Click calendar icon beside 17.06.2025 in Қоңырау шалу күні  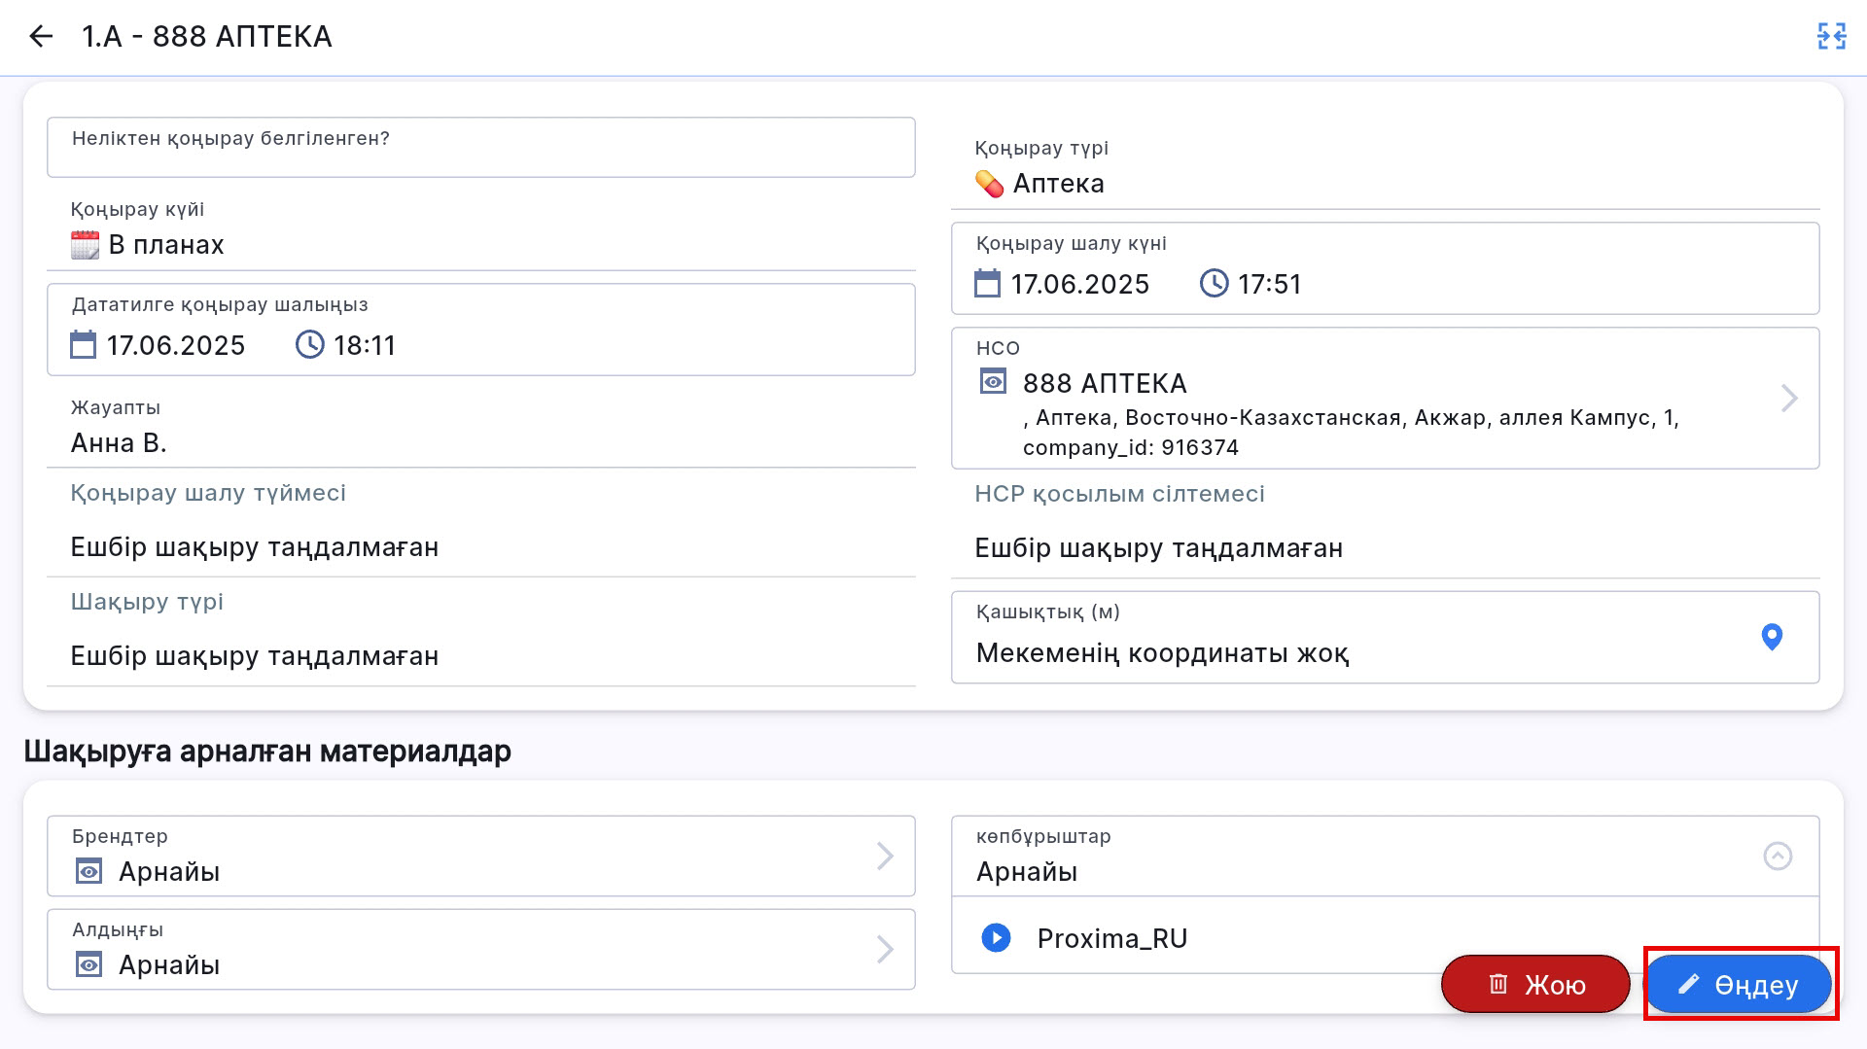pos(987,284)
